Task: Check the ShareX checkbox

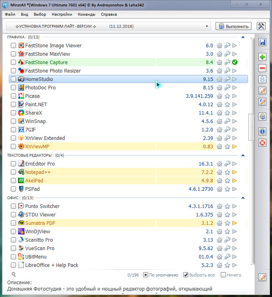Action: coord(13,113)
